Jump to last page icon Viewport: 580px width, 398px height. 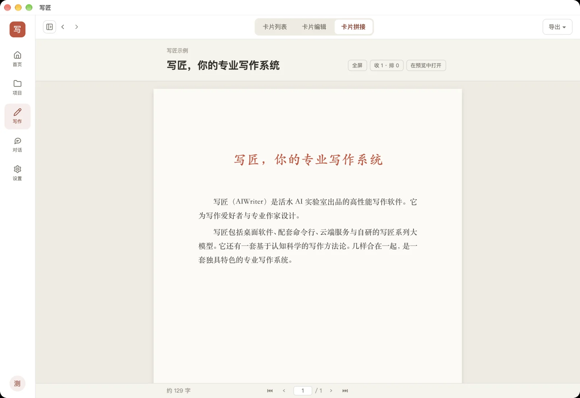pyautogui.click(x=345, y=391)
